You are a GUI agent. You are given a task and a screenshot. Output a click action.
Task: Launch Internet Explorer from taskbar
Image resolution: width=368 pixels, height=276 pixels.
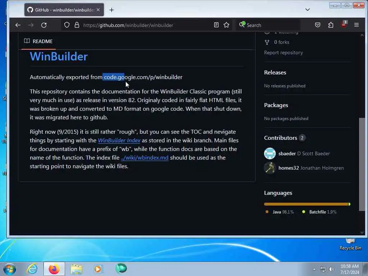click(x=32, y=269)
